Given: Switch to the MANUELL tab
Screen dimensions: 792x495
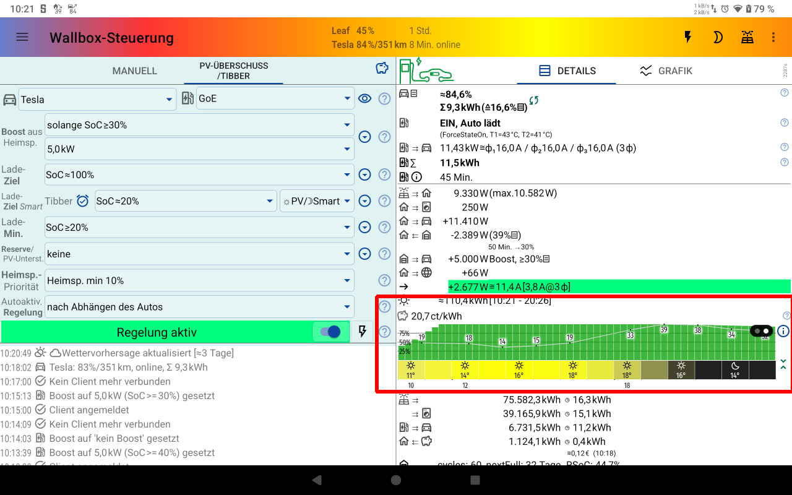Looking at the screenshot, I should 134,71.
